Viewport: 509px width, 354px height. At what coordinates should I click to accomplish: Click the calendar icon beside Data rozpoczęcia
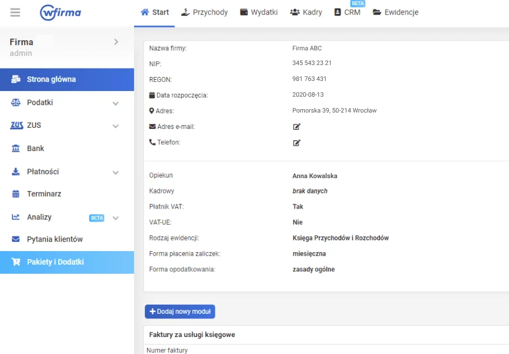(152, 95)
